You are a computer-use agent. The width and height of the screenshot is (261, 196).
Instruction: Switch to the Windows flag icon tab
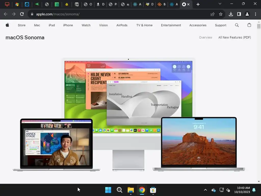click(17, 4)
